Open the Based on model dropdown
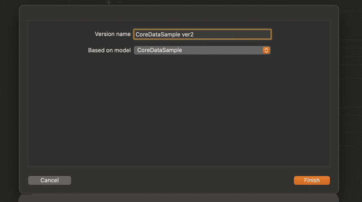Screen dimensions: 362x202 [202, 50]
